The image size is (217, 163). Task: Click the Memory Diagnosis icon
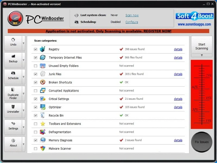[x=43, y=140]
